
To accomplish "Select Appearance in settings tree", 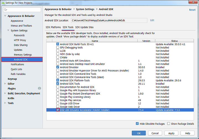I will coord(17,21).
